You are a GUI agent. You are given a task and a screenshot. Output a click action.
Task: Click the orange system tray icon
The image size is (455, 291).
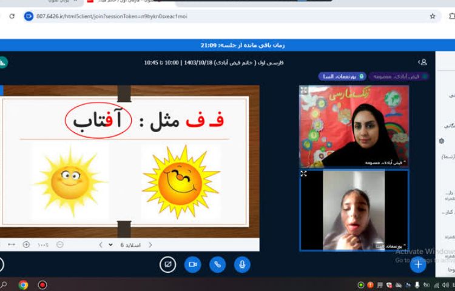[x=370, y=285]
